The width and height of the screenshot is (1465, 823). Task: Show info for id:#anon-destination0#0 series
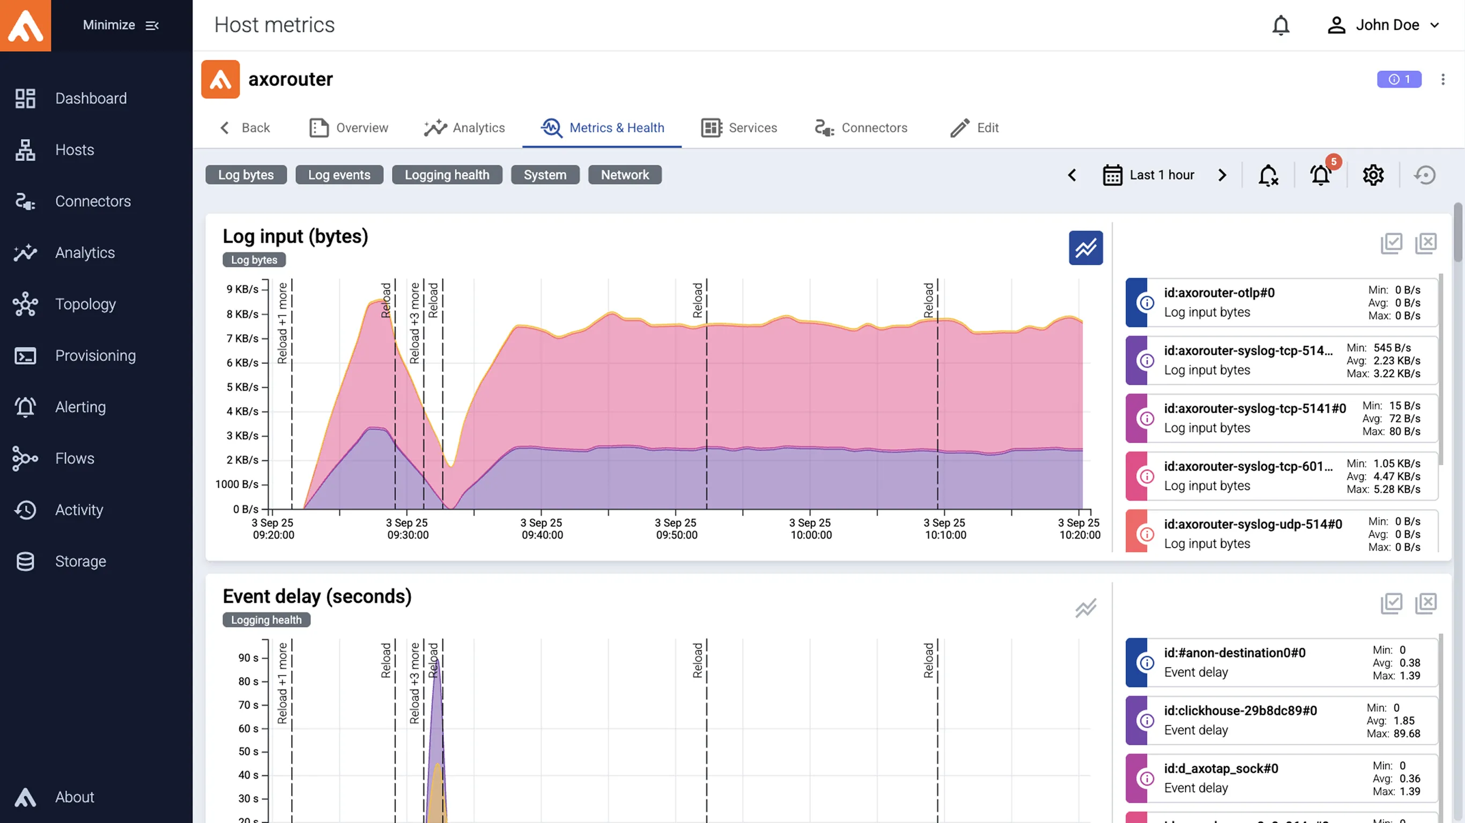click(x=1147, y=663)
